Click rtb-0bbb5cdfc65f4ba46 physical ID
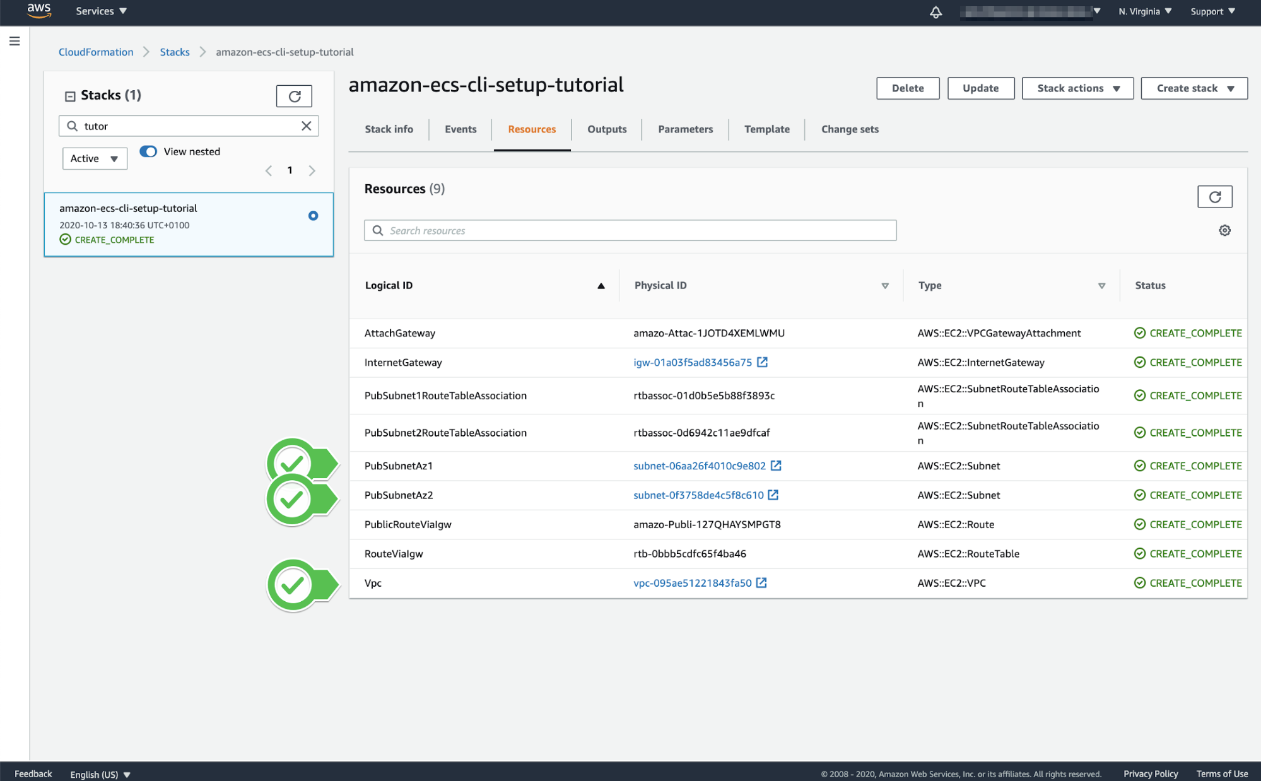The height and width of the screenshot is (781, 1261). coord(689,553)
